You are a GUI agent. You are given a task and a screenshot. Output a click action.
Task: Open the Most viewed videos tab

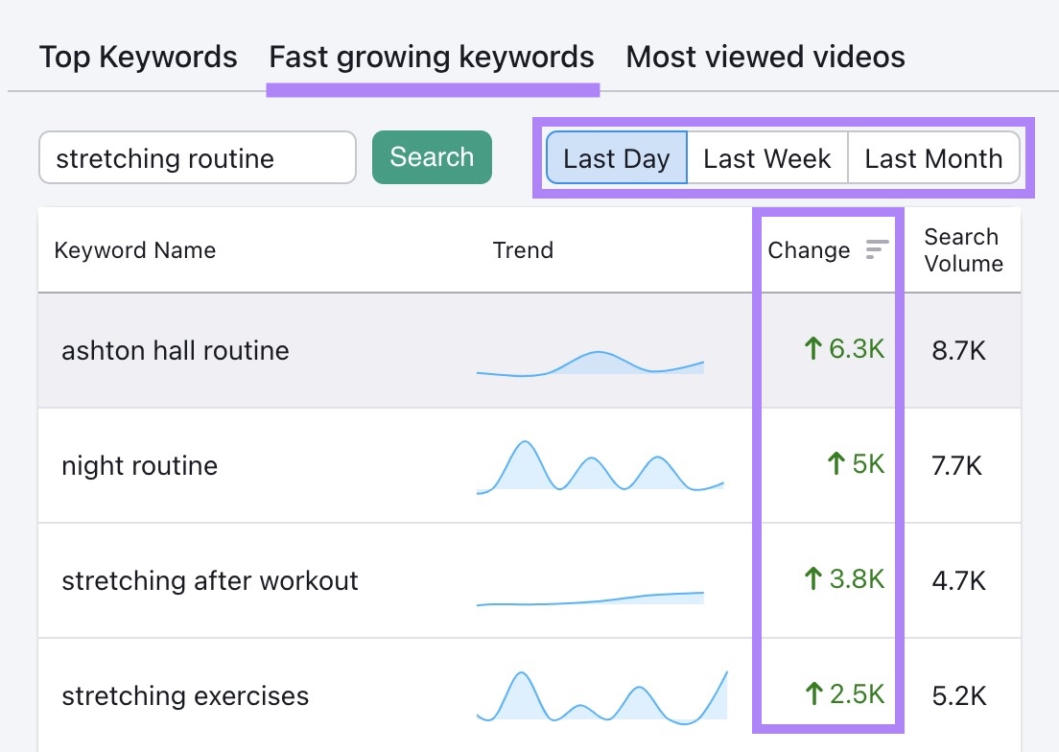[765, 57]
